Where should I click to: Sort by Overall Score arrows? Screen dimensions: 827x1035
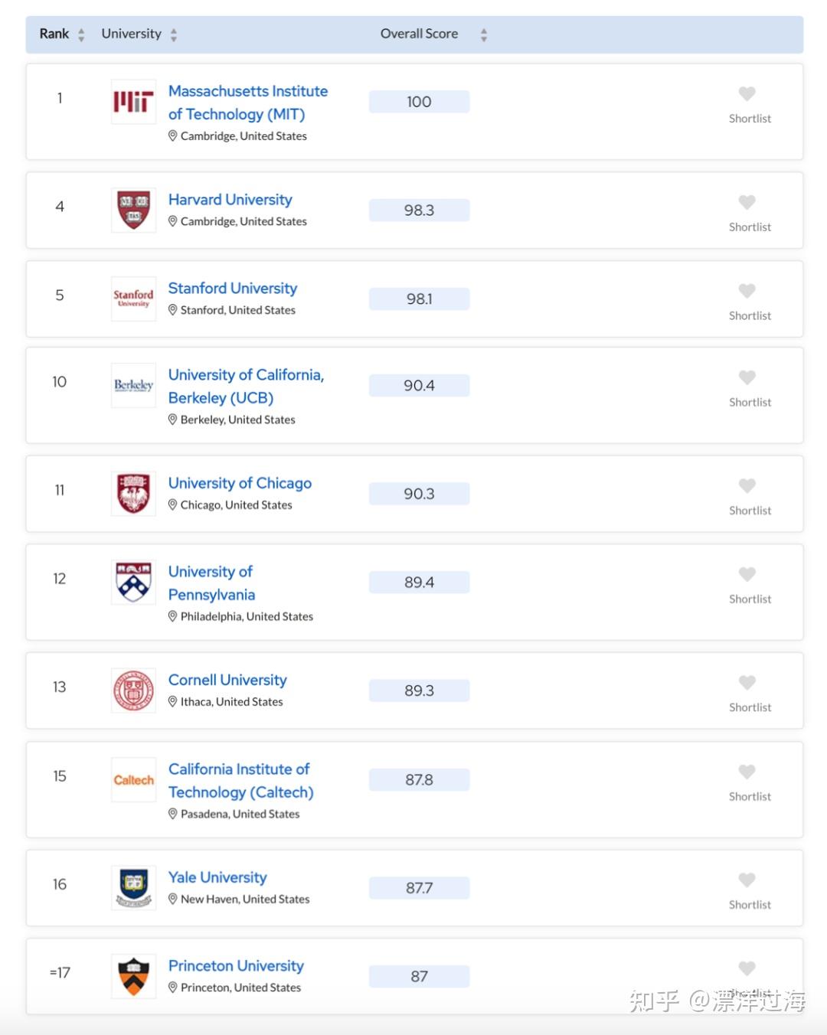coord(483,34)
